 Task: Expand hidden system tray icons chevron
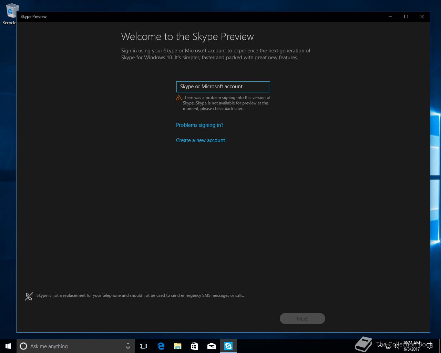click(x=380, y=346)
